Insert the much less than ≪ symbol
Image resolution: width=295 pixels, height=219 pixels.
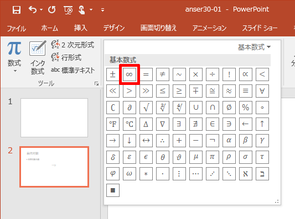(113, 91)
